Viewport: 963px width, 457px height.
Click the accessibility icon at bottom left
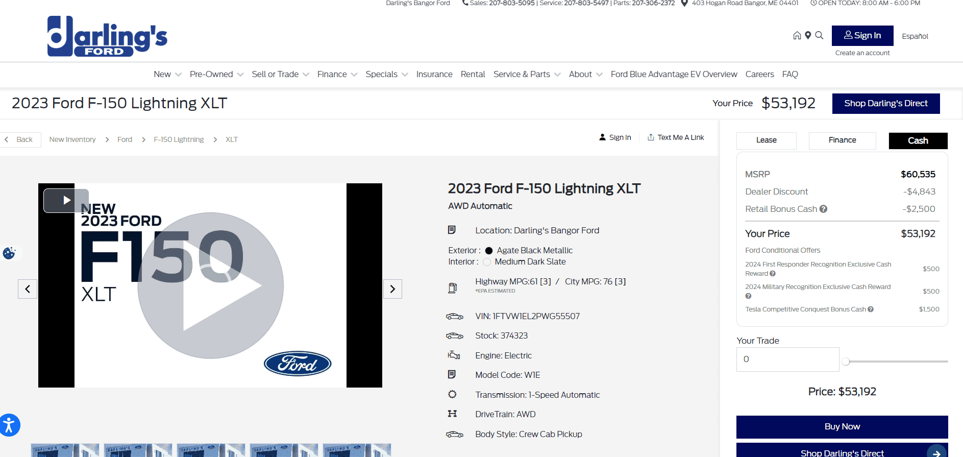(x=9, y=425)
